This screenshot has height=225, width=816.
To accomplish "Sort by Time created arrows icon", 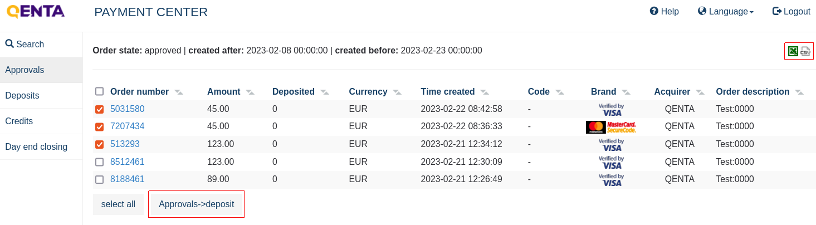I will [x=485, y=92].
